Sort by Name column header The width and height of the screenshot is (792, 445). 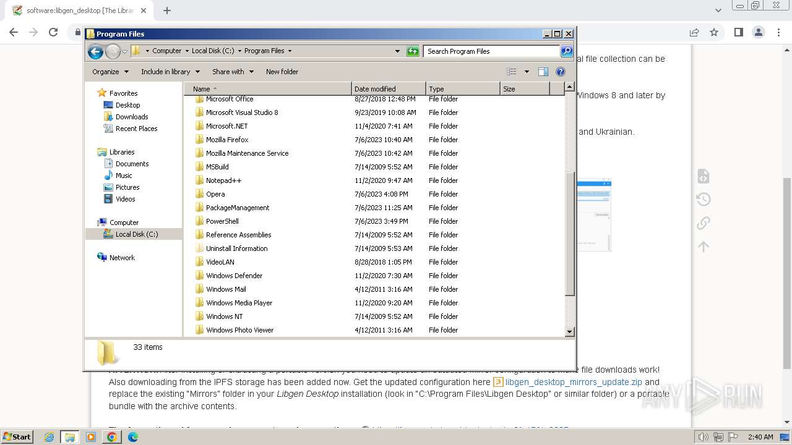tap(267, 89)
